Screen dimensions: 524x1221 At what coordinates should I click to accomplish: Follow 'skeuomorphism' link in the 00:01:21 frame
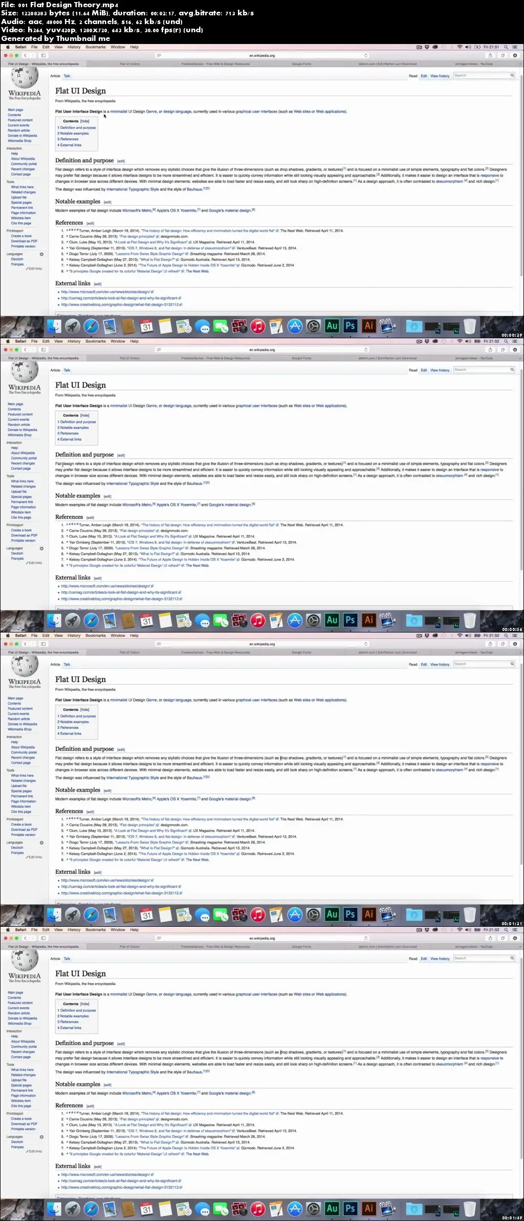(x=449, y=770)
